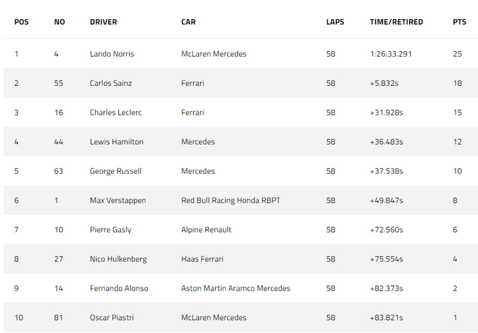This screenshot has width=478, height=333.
Task: Select Nico Hulkenberg in the table
Action: [x=118, y=259]
